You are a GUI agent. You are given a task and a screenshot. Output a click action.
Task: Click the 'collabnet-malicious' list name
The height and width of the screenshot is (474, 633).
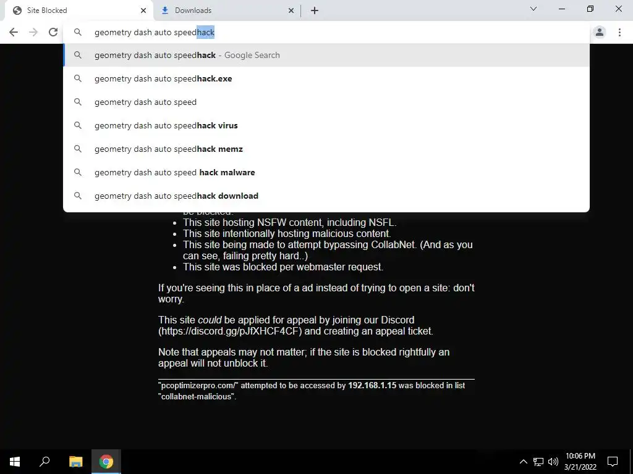[x=196, y=397]
